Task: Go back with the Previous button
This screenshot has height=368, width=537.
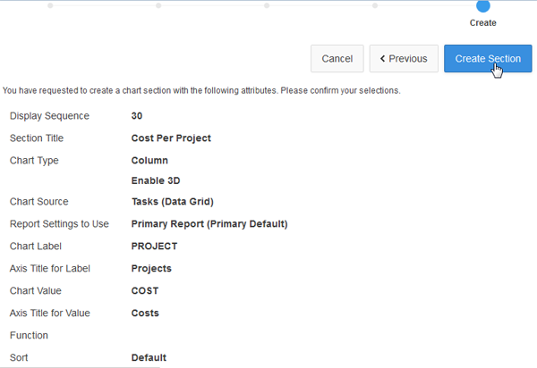Action: point(404,59)
